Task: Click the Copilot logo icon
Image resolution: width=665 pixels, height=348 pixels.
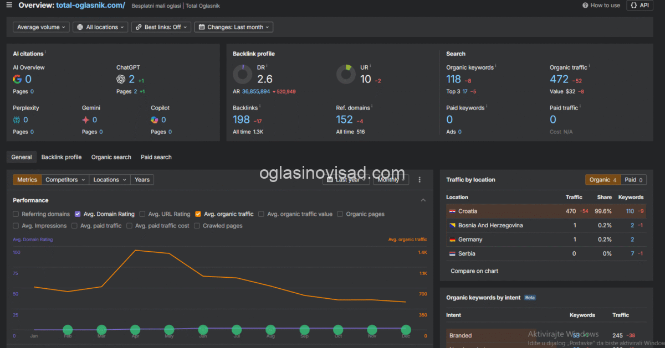Action: (155, 120)
